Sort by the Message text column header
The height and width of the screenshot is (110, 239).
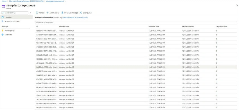click(64, 26)
